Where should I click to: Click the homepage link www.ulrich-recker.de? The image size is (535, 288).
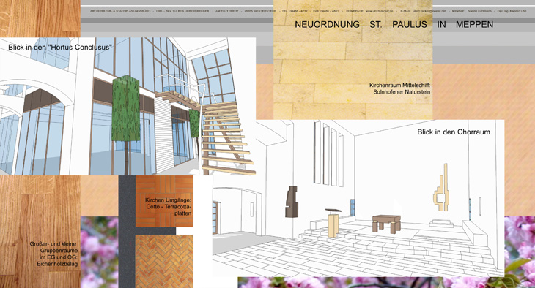[x=379, y=11]
